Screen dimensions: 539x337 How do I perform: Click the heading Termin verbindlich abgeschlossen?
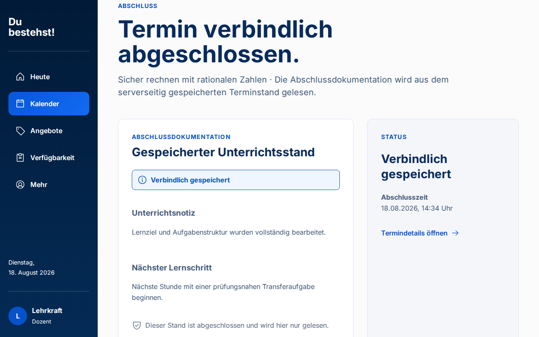point(225,41)
